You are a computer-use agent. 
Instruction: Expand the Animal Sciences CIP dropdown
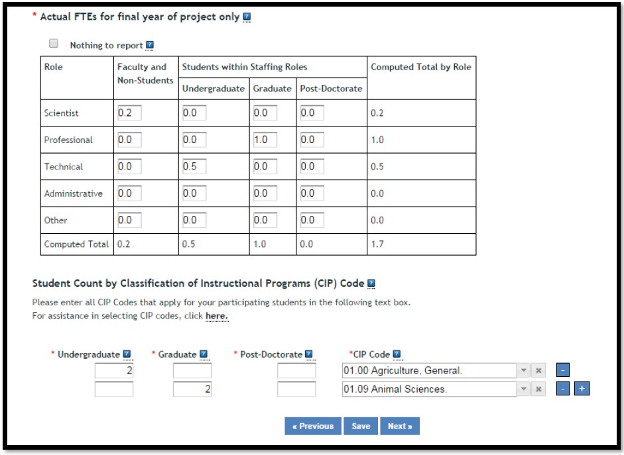524,389
